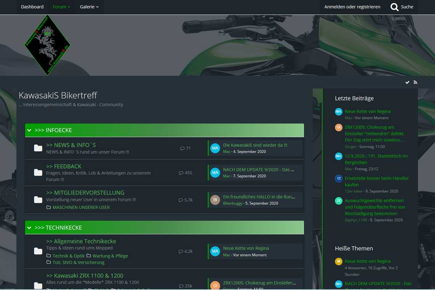
Task: Click the 'Heiße Themen' heading
Action: pos(354,248)
